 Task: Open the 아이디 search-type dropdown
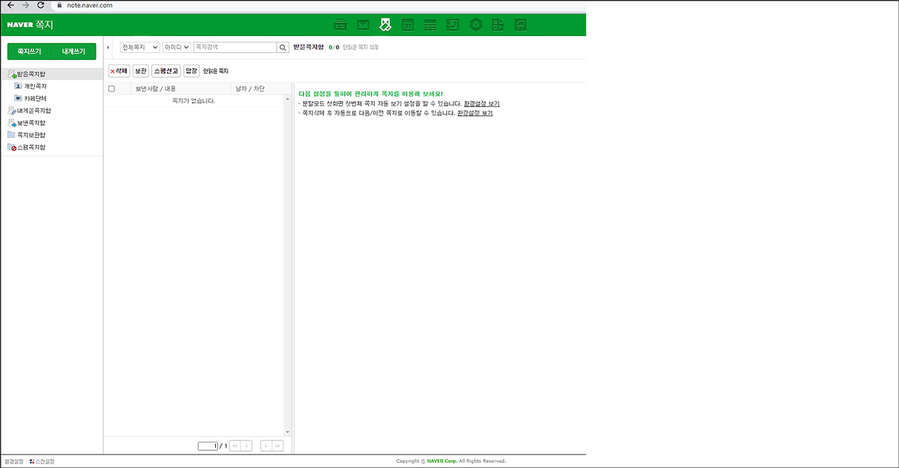[x=177, y=48]
